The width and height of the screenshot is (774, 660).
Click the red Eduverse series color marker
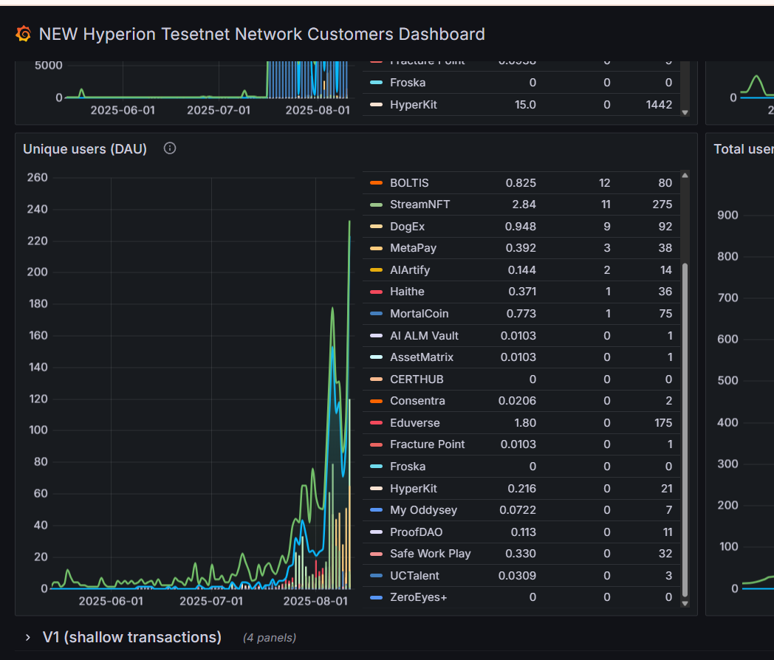pyautogui.click(x=377, y=423)
